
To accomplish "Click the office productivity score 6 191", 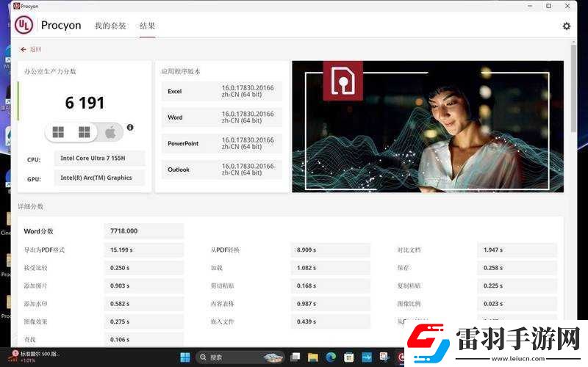I will coord(85,103).
